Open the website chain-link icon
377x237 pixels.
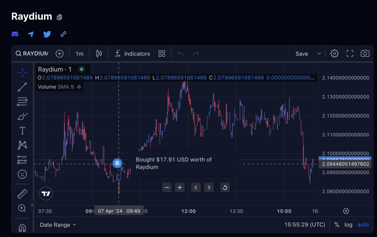tap(63, 34)
